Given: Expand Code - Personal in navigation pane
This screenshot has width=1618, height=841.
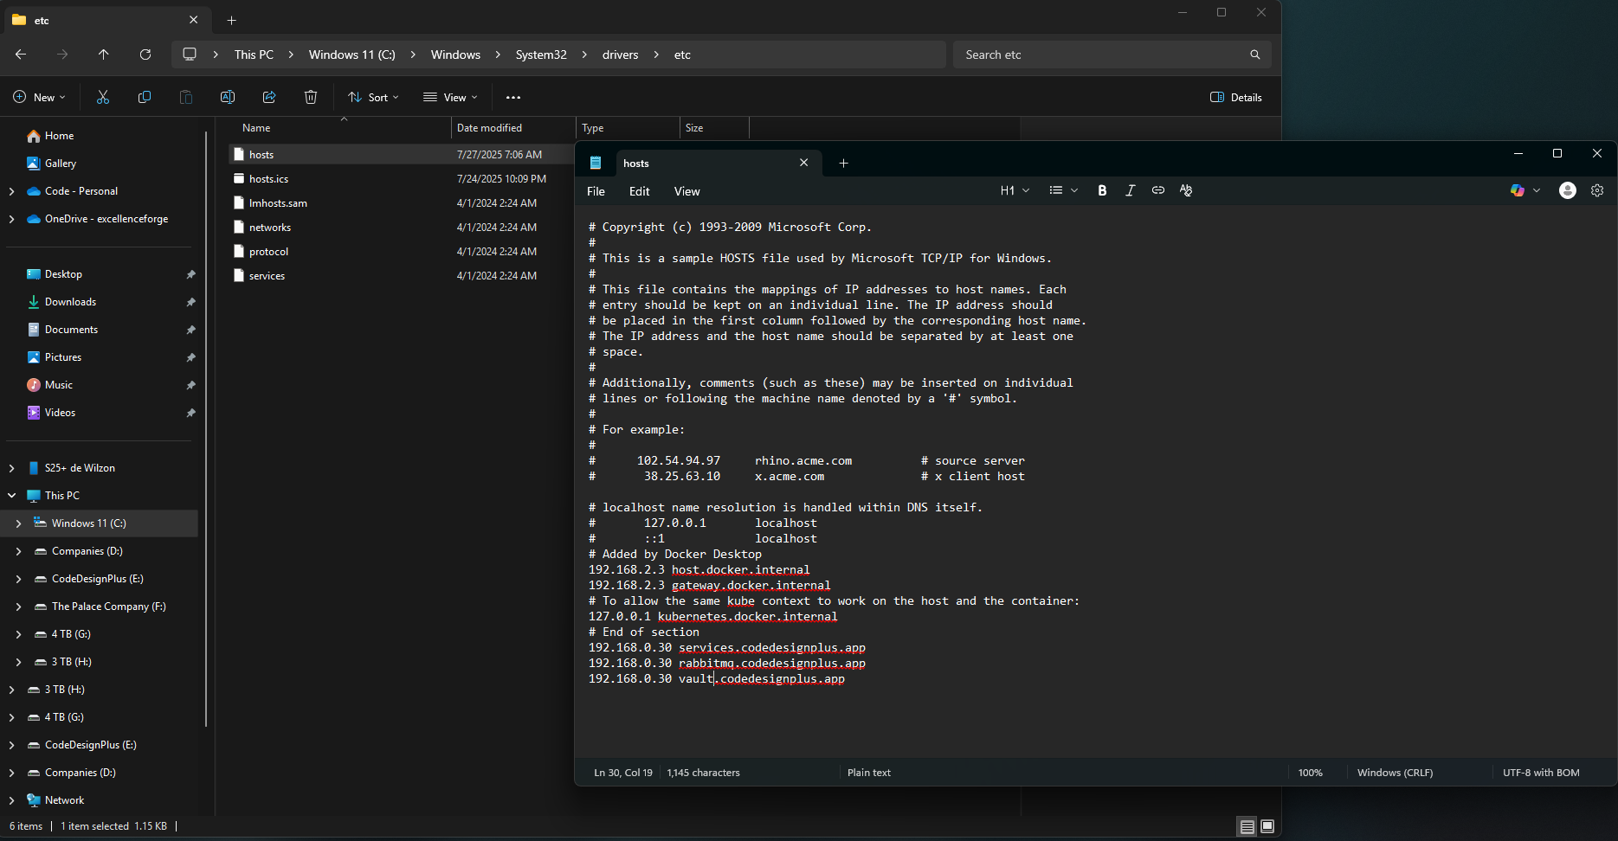Looking at the screenshot, I should click(x=11, y=191).
